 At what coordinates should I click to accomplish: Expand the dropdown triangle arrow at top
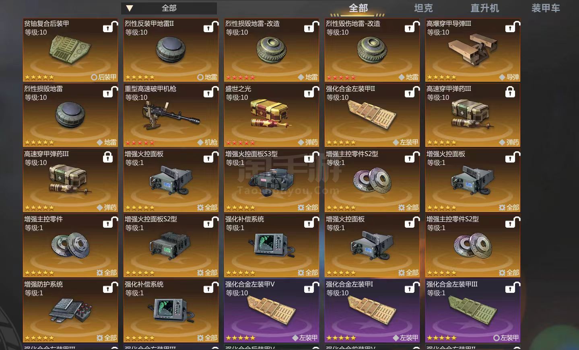pyautogui.click(x=129, y=8)
